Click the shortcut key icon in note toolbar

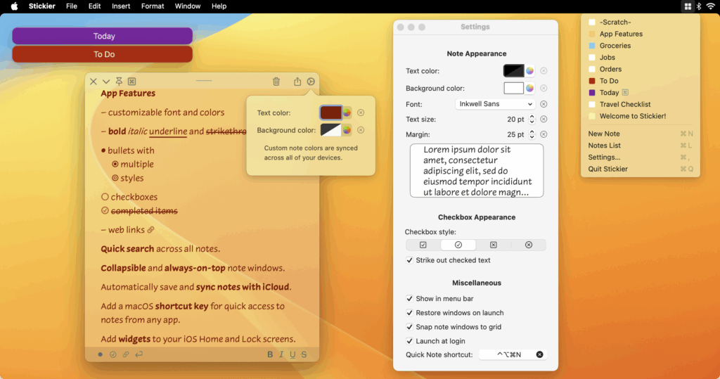pos(131,82)
